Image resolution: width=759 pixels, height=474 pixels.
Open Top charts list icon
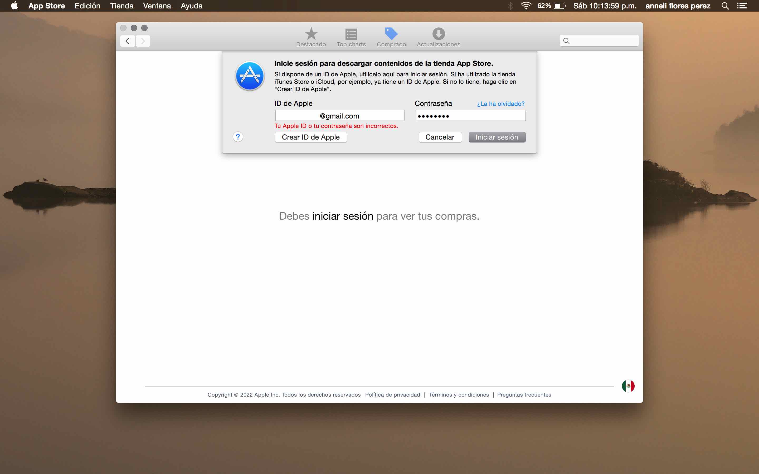coord(351,37)
